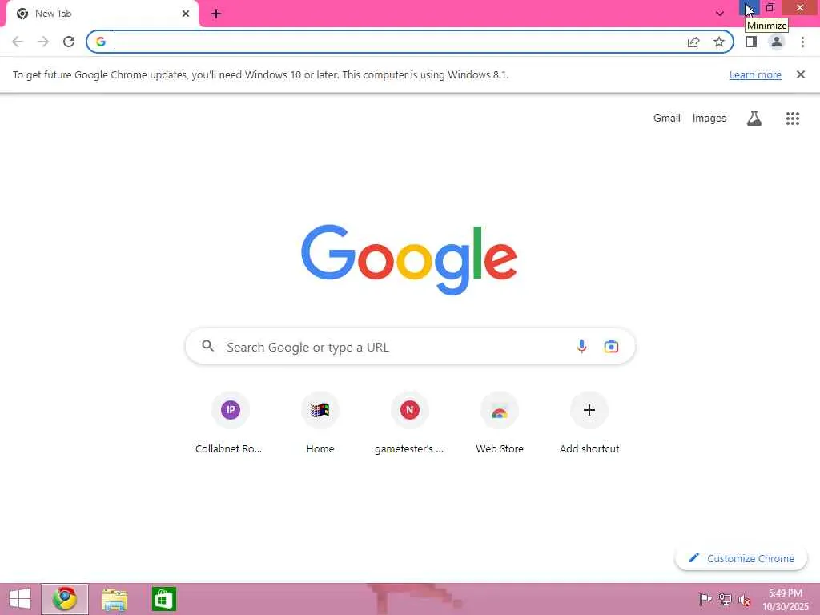Open Search Labs flask icon
The width and height of the screenshot is (820, 615).
click(754, 119)
